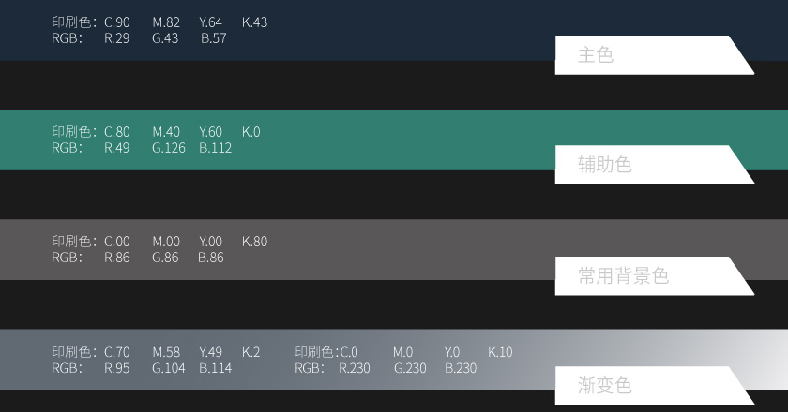
Task: Click the K.10 gradient end value
Action: [500, 352]
